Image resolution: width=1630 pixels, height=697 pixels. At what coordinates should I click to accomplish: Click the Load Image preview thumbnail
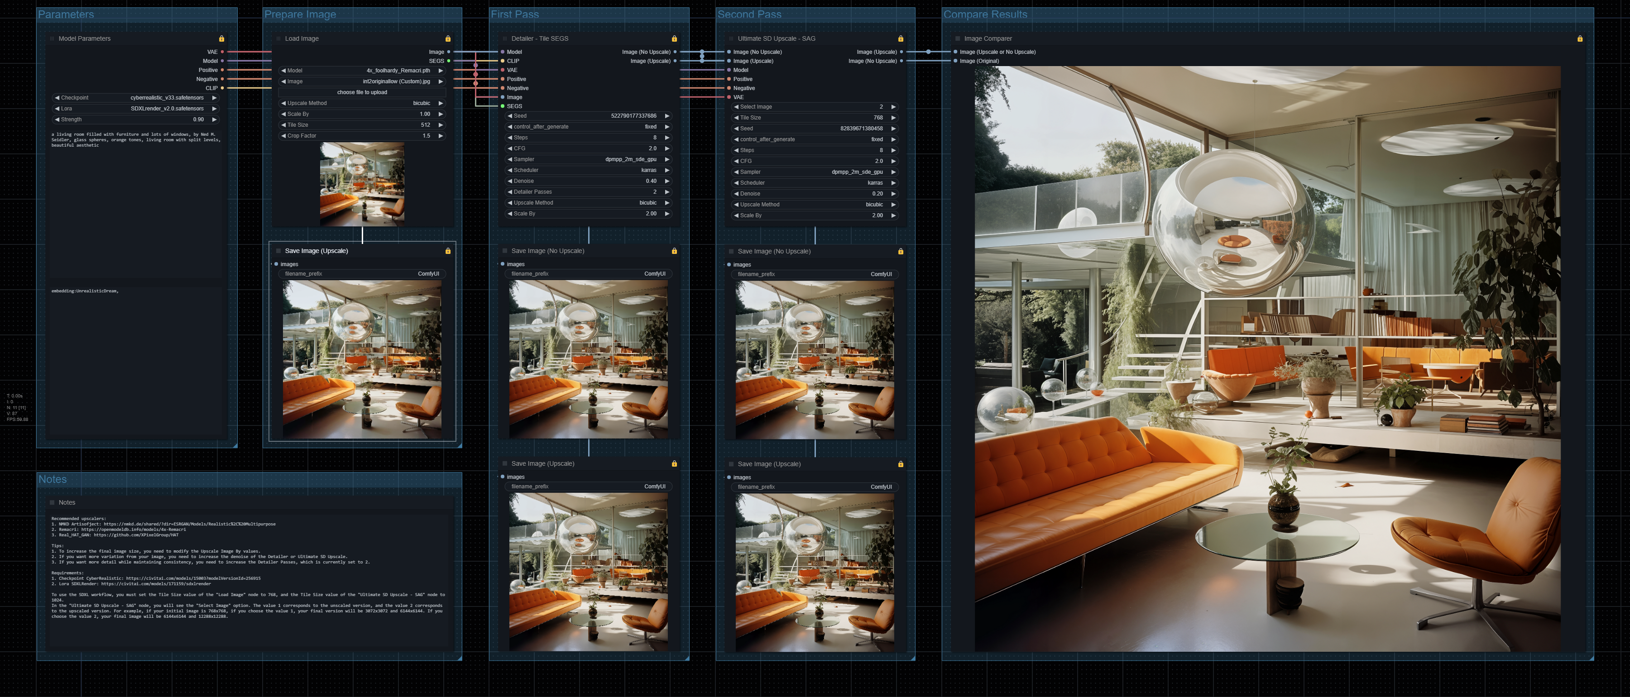coord(362,184)
